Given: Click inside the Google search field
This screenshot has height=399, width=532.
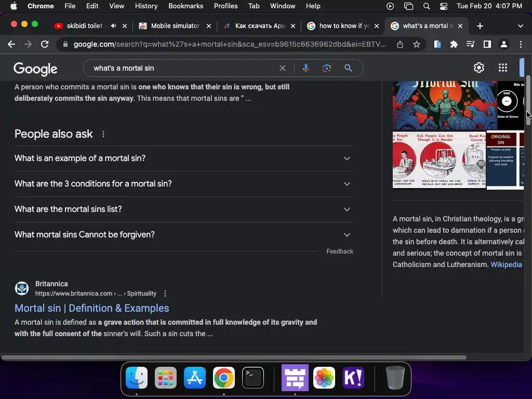Looking at the screenshot, I should 183,68.
